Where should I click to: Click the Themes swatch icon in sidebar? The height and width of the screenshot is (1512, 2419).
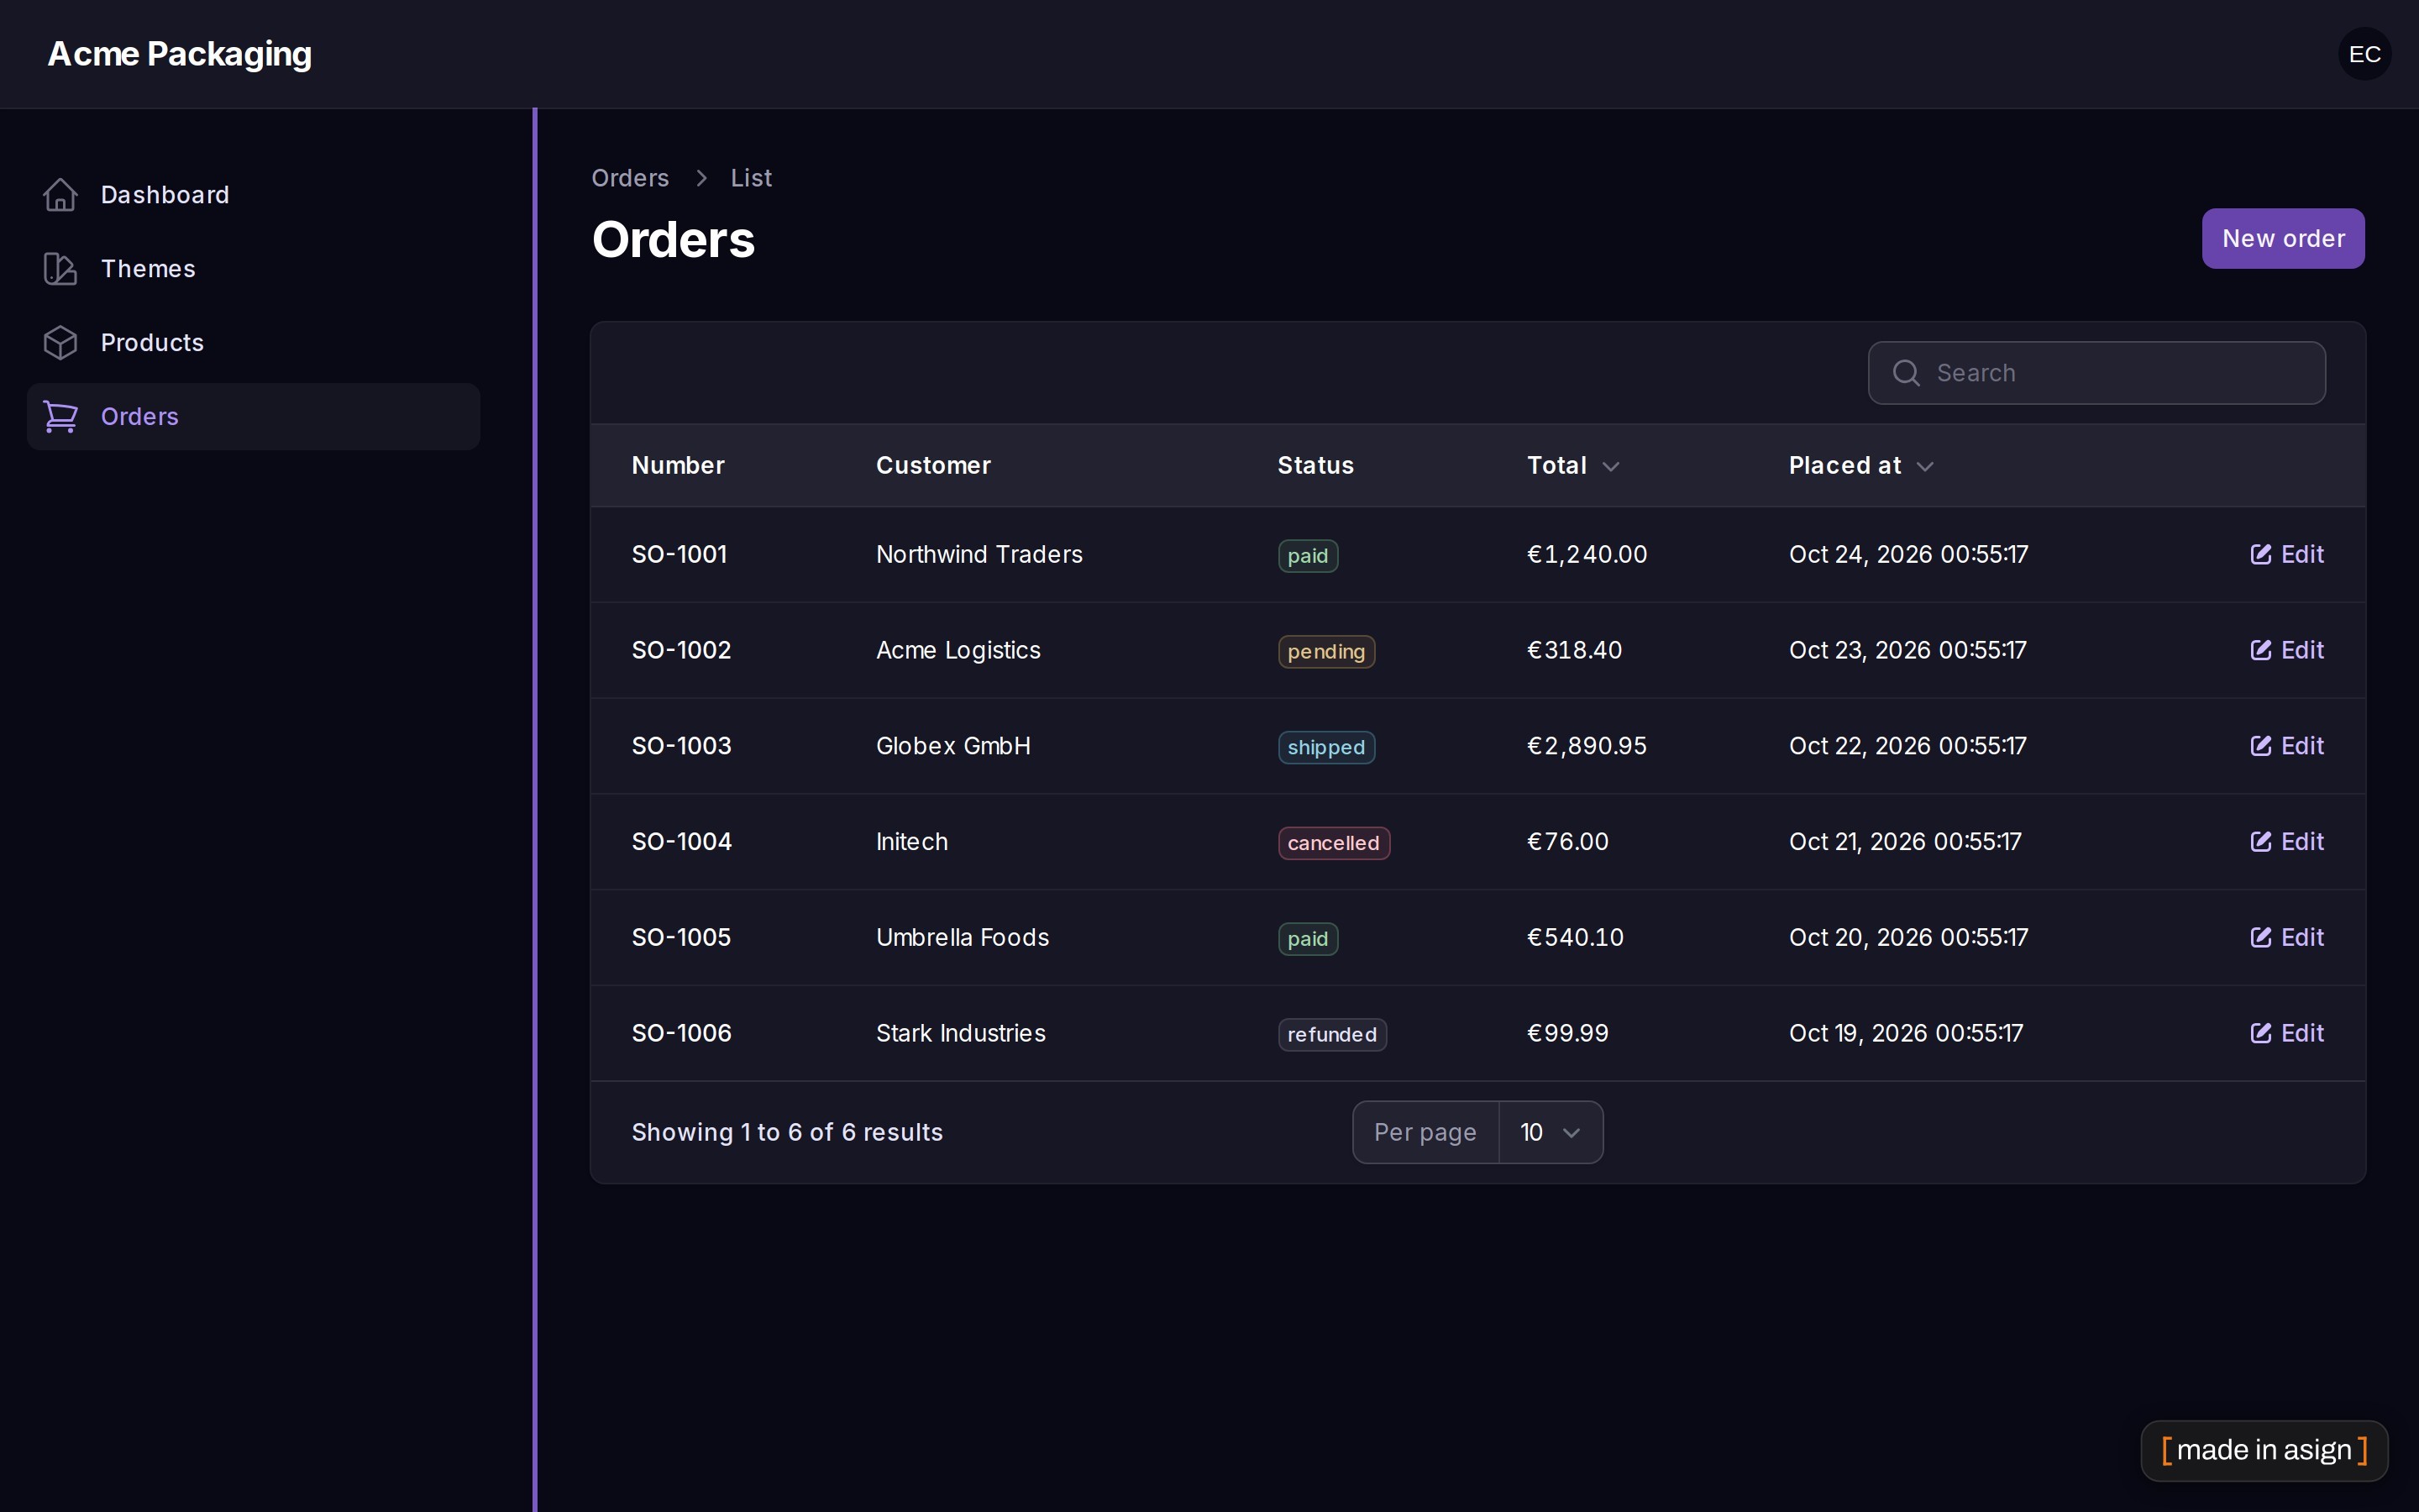[x=60, y=269]
